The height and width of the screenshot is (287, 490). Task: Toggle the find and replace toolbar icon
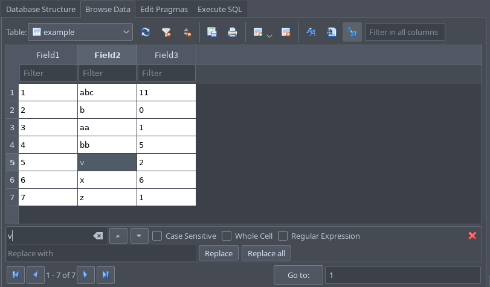(352, 32)
